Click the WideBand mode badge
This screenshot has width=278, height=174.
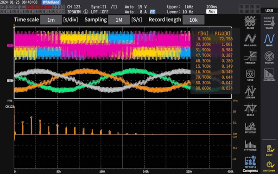click(x=51, y=2)
